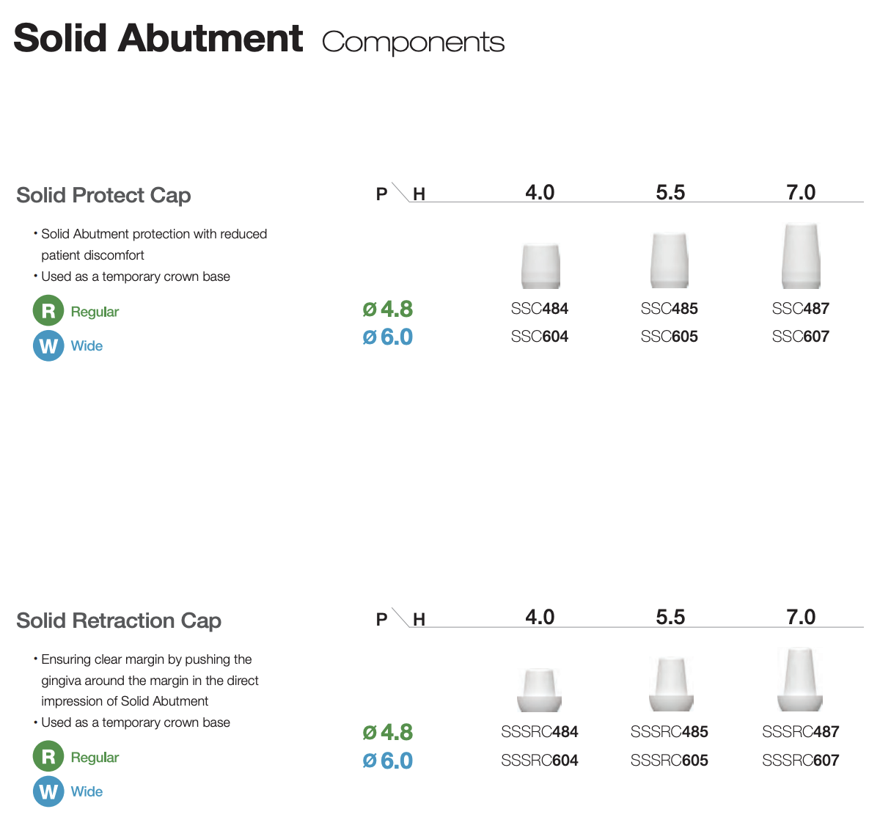Click product code SSSRC485
The image size is (880, 820).
670,732
